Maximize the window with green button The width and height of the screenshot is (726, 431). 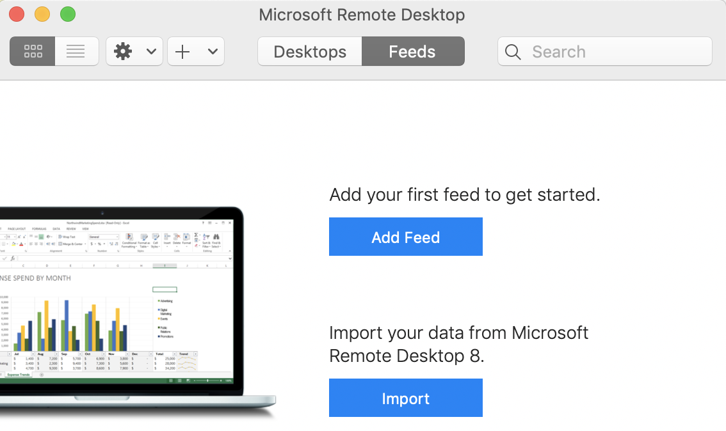click(x=68, y=14)
